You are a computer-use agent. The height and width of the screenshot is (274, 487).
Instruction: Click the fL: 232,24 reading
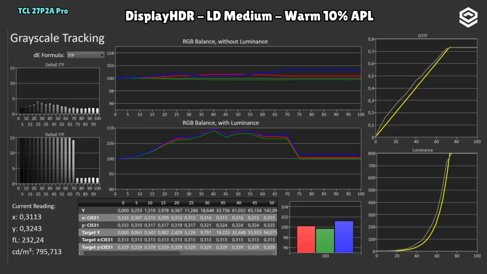pos(28,240)
